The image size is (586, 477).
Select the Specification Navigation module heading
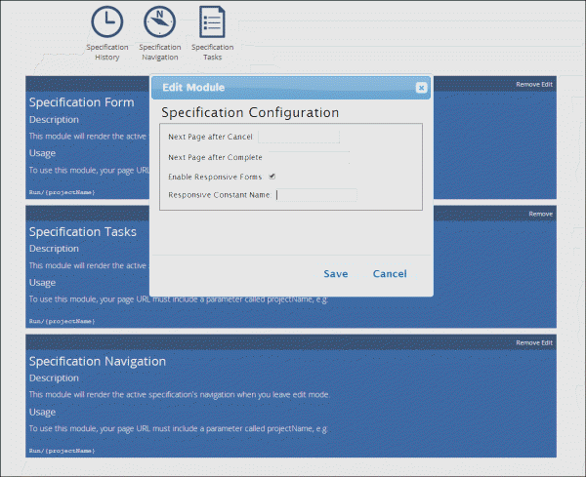tap(98, 361)
